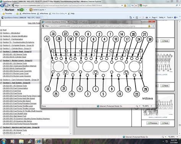Open Section TS - Troubleshooting Symptoms link
The height and width of the screenshot is (144, 181).
pos(18,42)
